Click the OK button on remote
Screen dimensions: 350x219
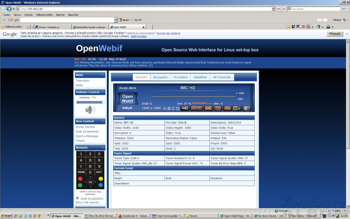[90, 182]
